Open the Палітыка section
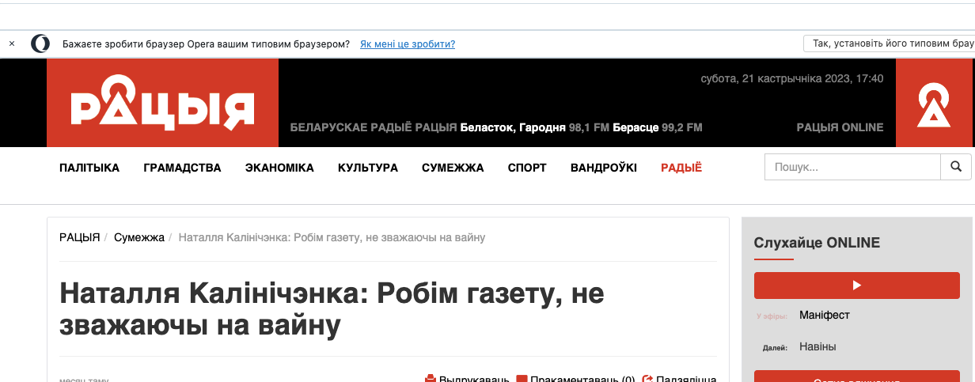 tap(89, 168)
